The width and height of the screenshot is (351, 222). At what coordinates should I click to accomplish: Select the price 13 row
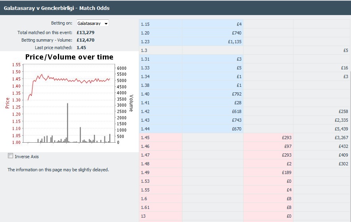245,216
